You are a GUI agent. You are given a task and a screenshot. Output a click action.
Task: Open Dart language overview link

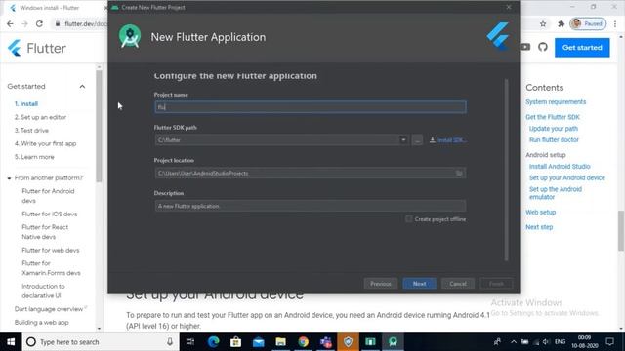[49, 309]
